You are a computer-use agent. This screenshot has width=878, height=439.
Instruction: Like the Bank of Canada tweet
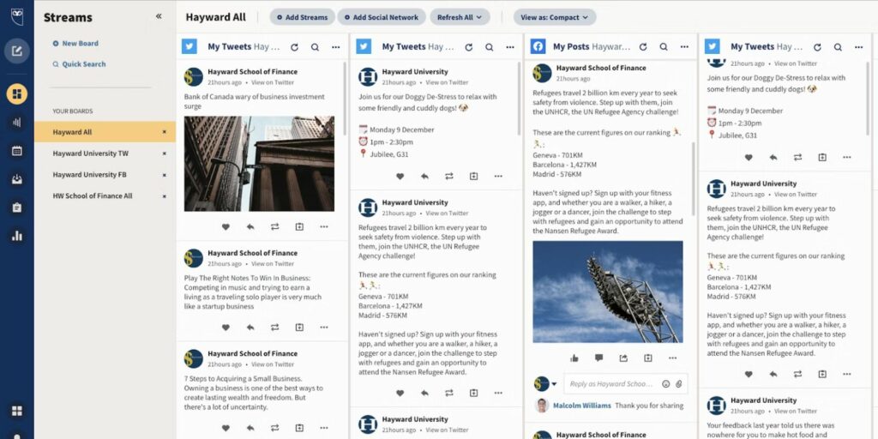coord(226,226)
